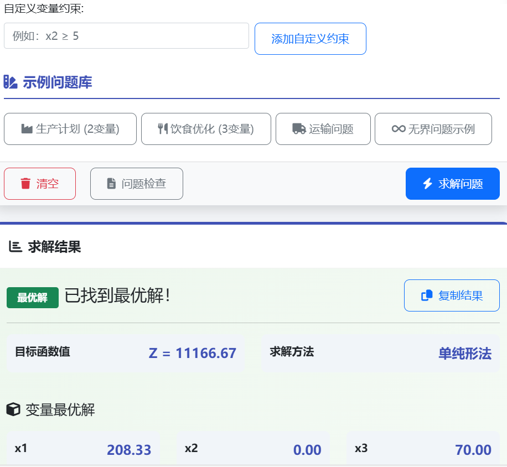Click the infinity icon on 无界问题示例 button
The height and width of the screenshot is (467, 507).
[399, 129]
